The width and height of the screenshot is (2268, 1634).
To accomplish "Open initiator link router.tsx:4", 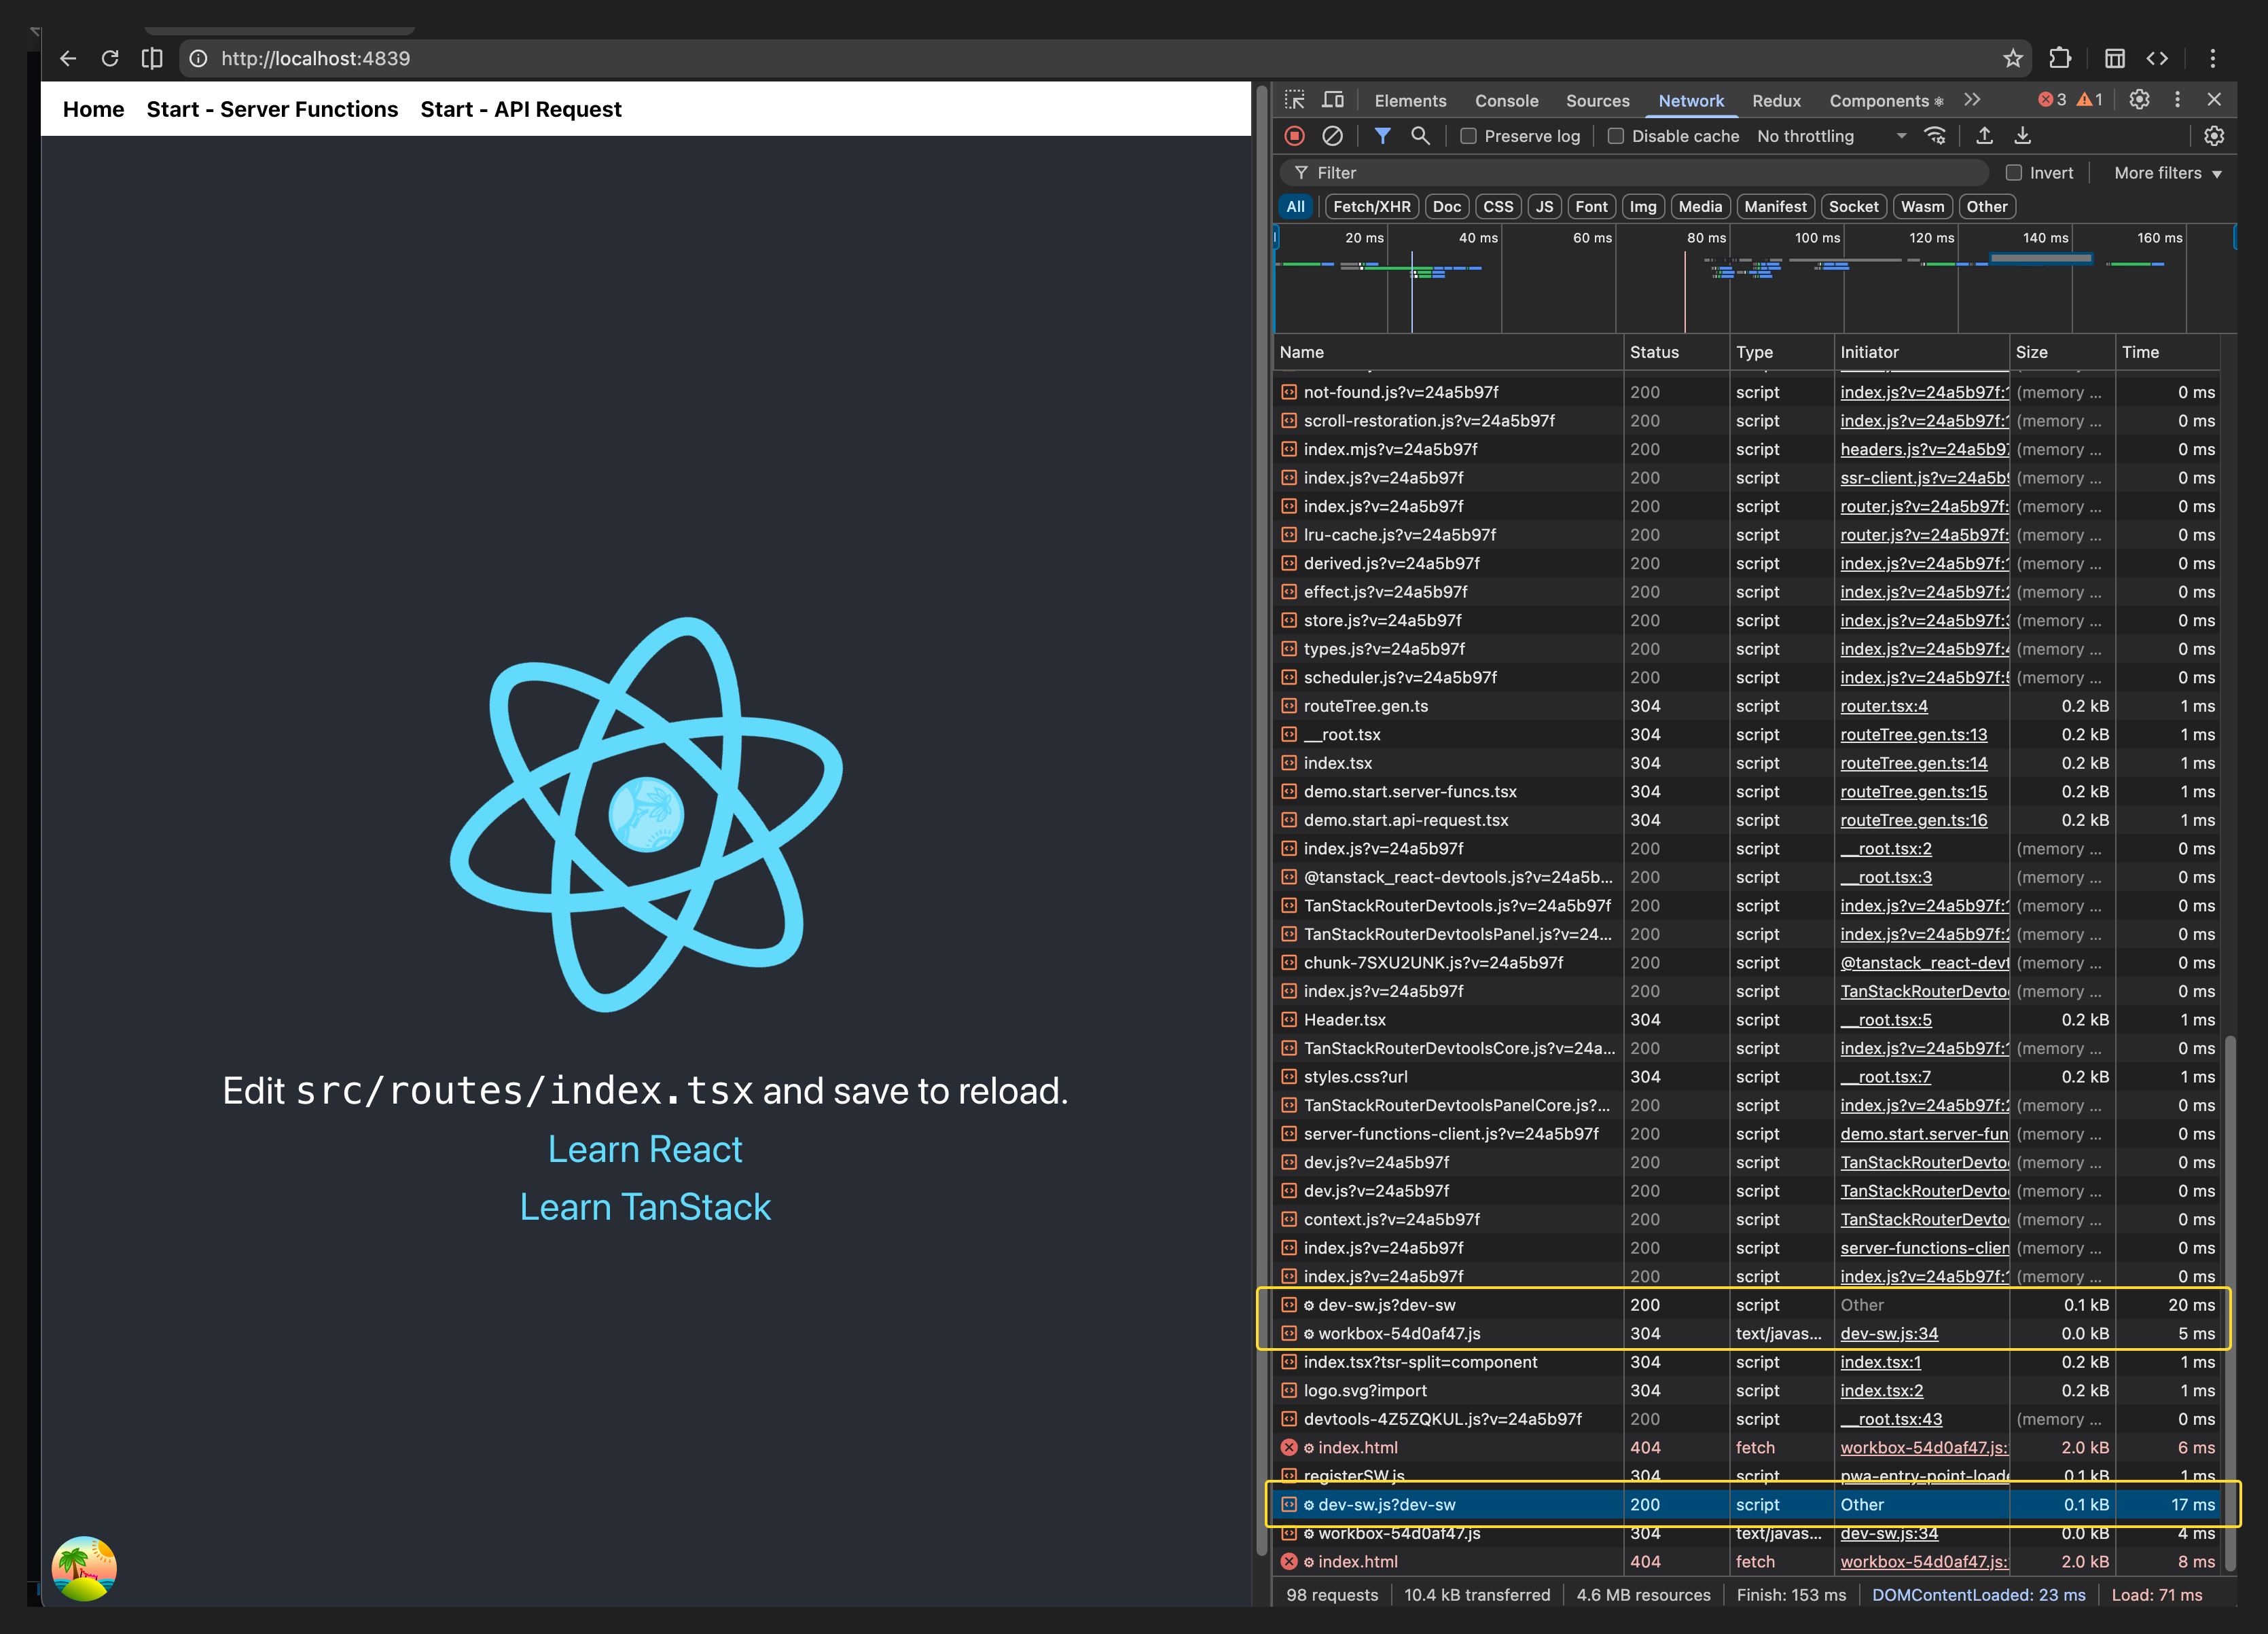I will (x=1884, y=706).
